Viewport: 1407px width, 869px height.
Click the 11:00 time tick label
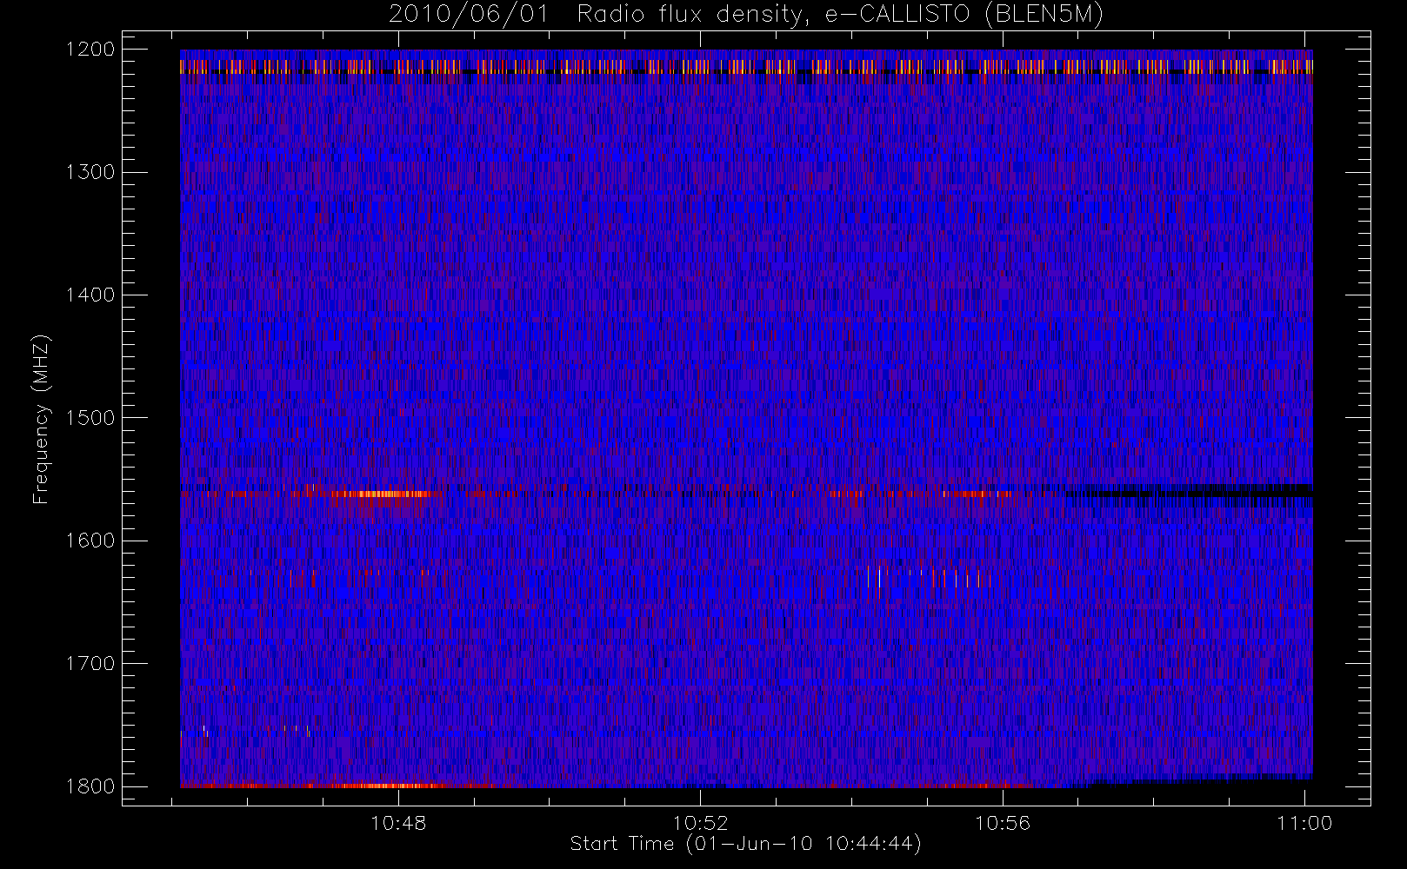click(x=1305, y=823)
